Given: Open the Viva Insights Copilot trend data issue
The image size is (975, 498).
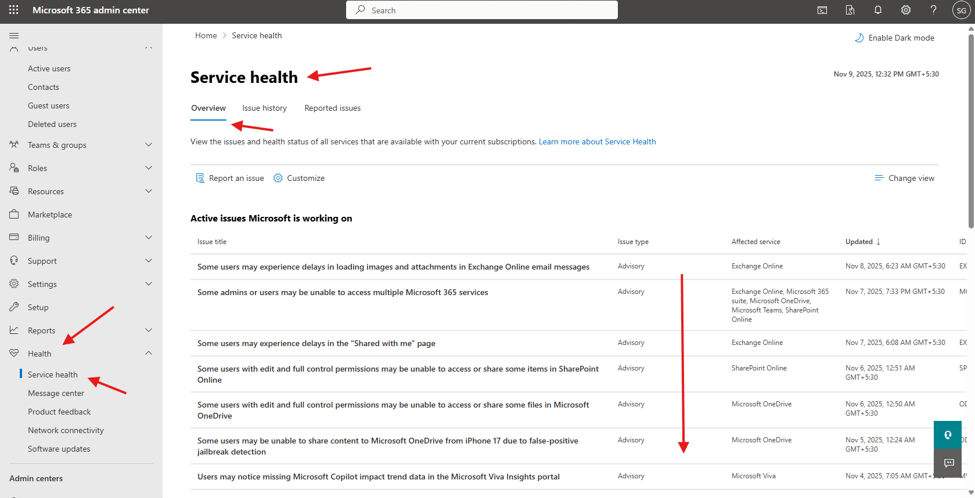Looking at the screenshot, I should click(x=379, y=477).
